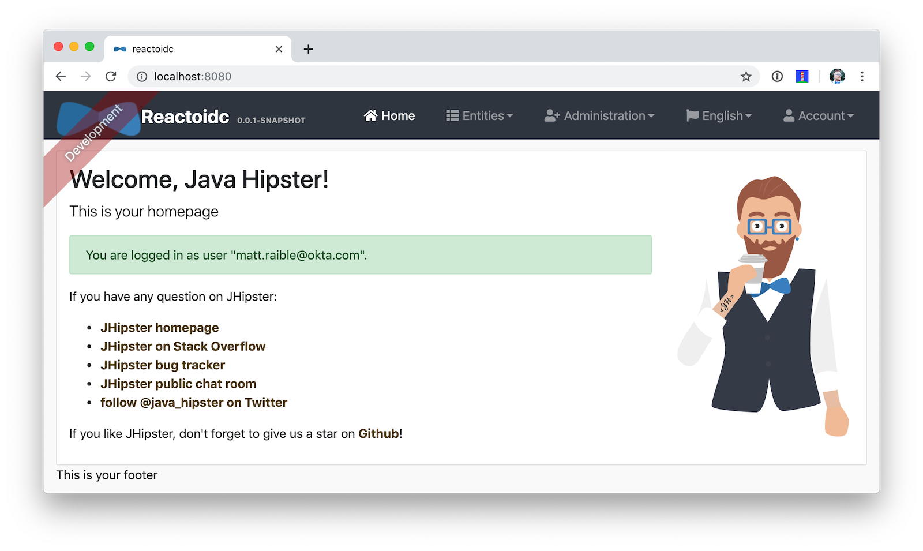Open a new browser tab

pos(308,49)
